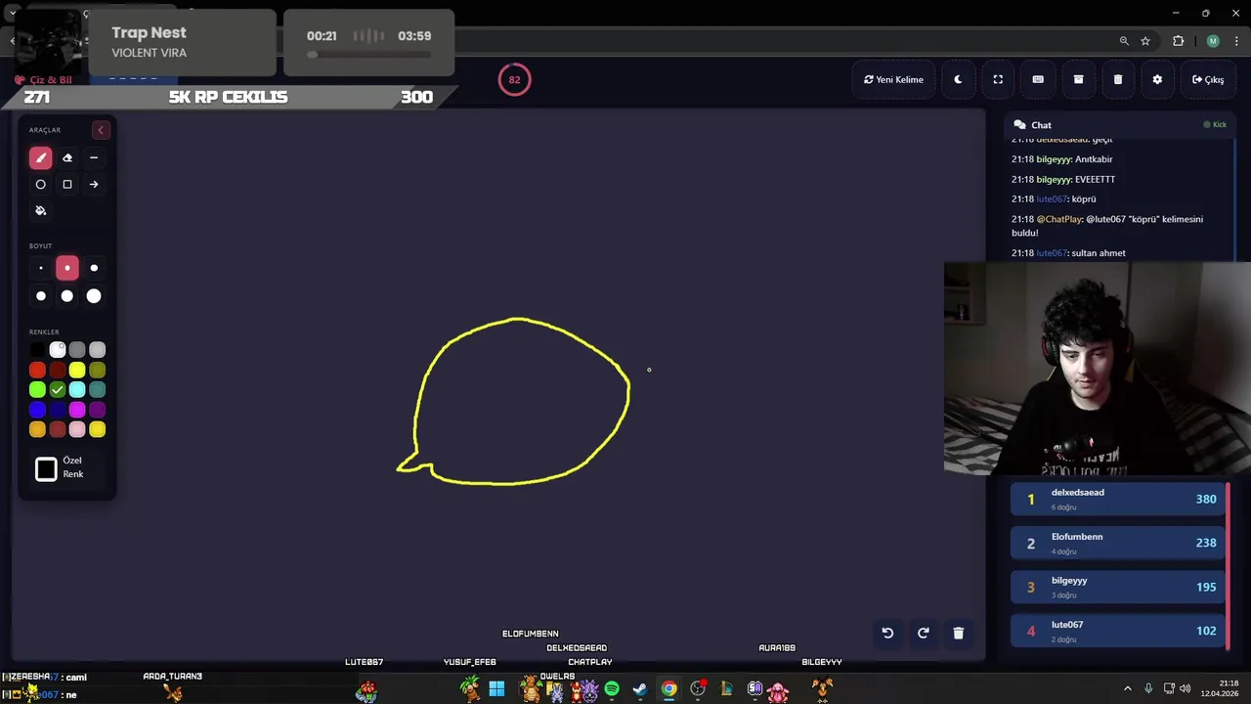Select the eraser tool
1251x704 pixels.
pyautogui.click(x=67, y=157)
